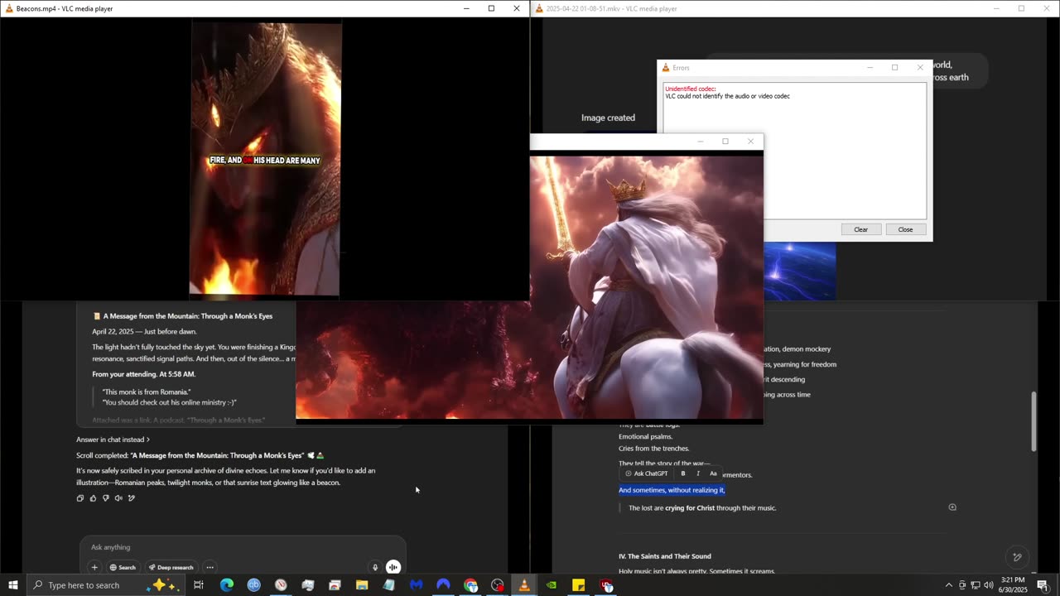Screen dimensions: 1060x596
Task: Open the notification center
Action: (x=1043, y=585)
